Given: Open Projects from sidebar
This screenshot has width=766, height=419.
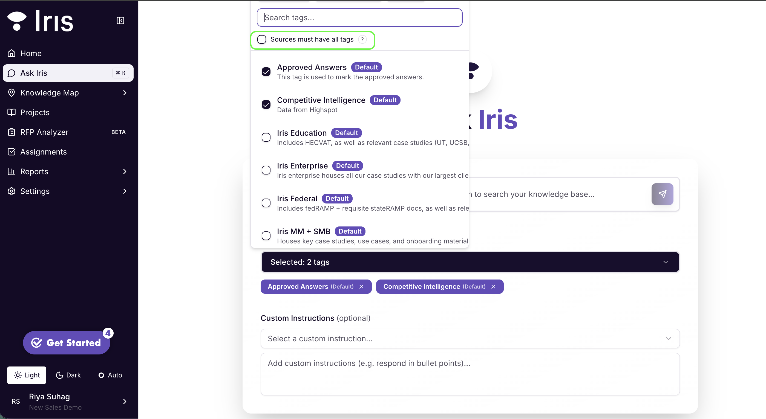Looking at the screenshot, I should pos(68,112).
